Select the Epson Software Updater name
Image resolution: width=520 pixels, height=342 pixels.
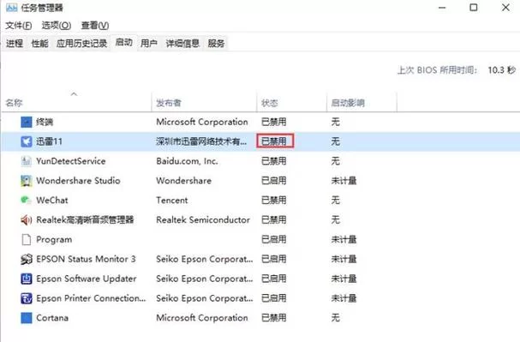pos(87,279)
